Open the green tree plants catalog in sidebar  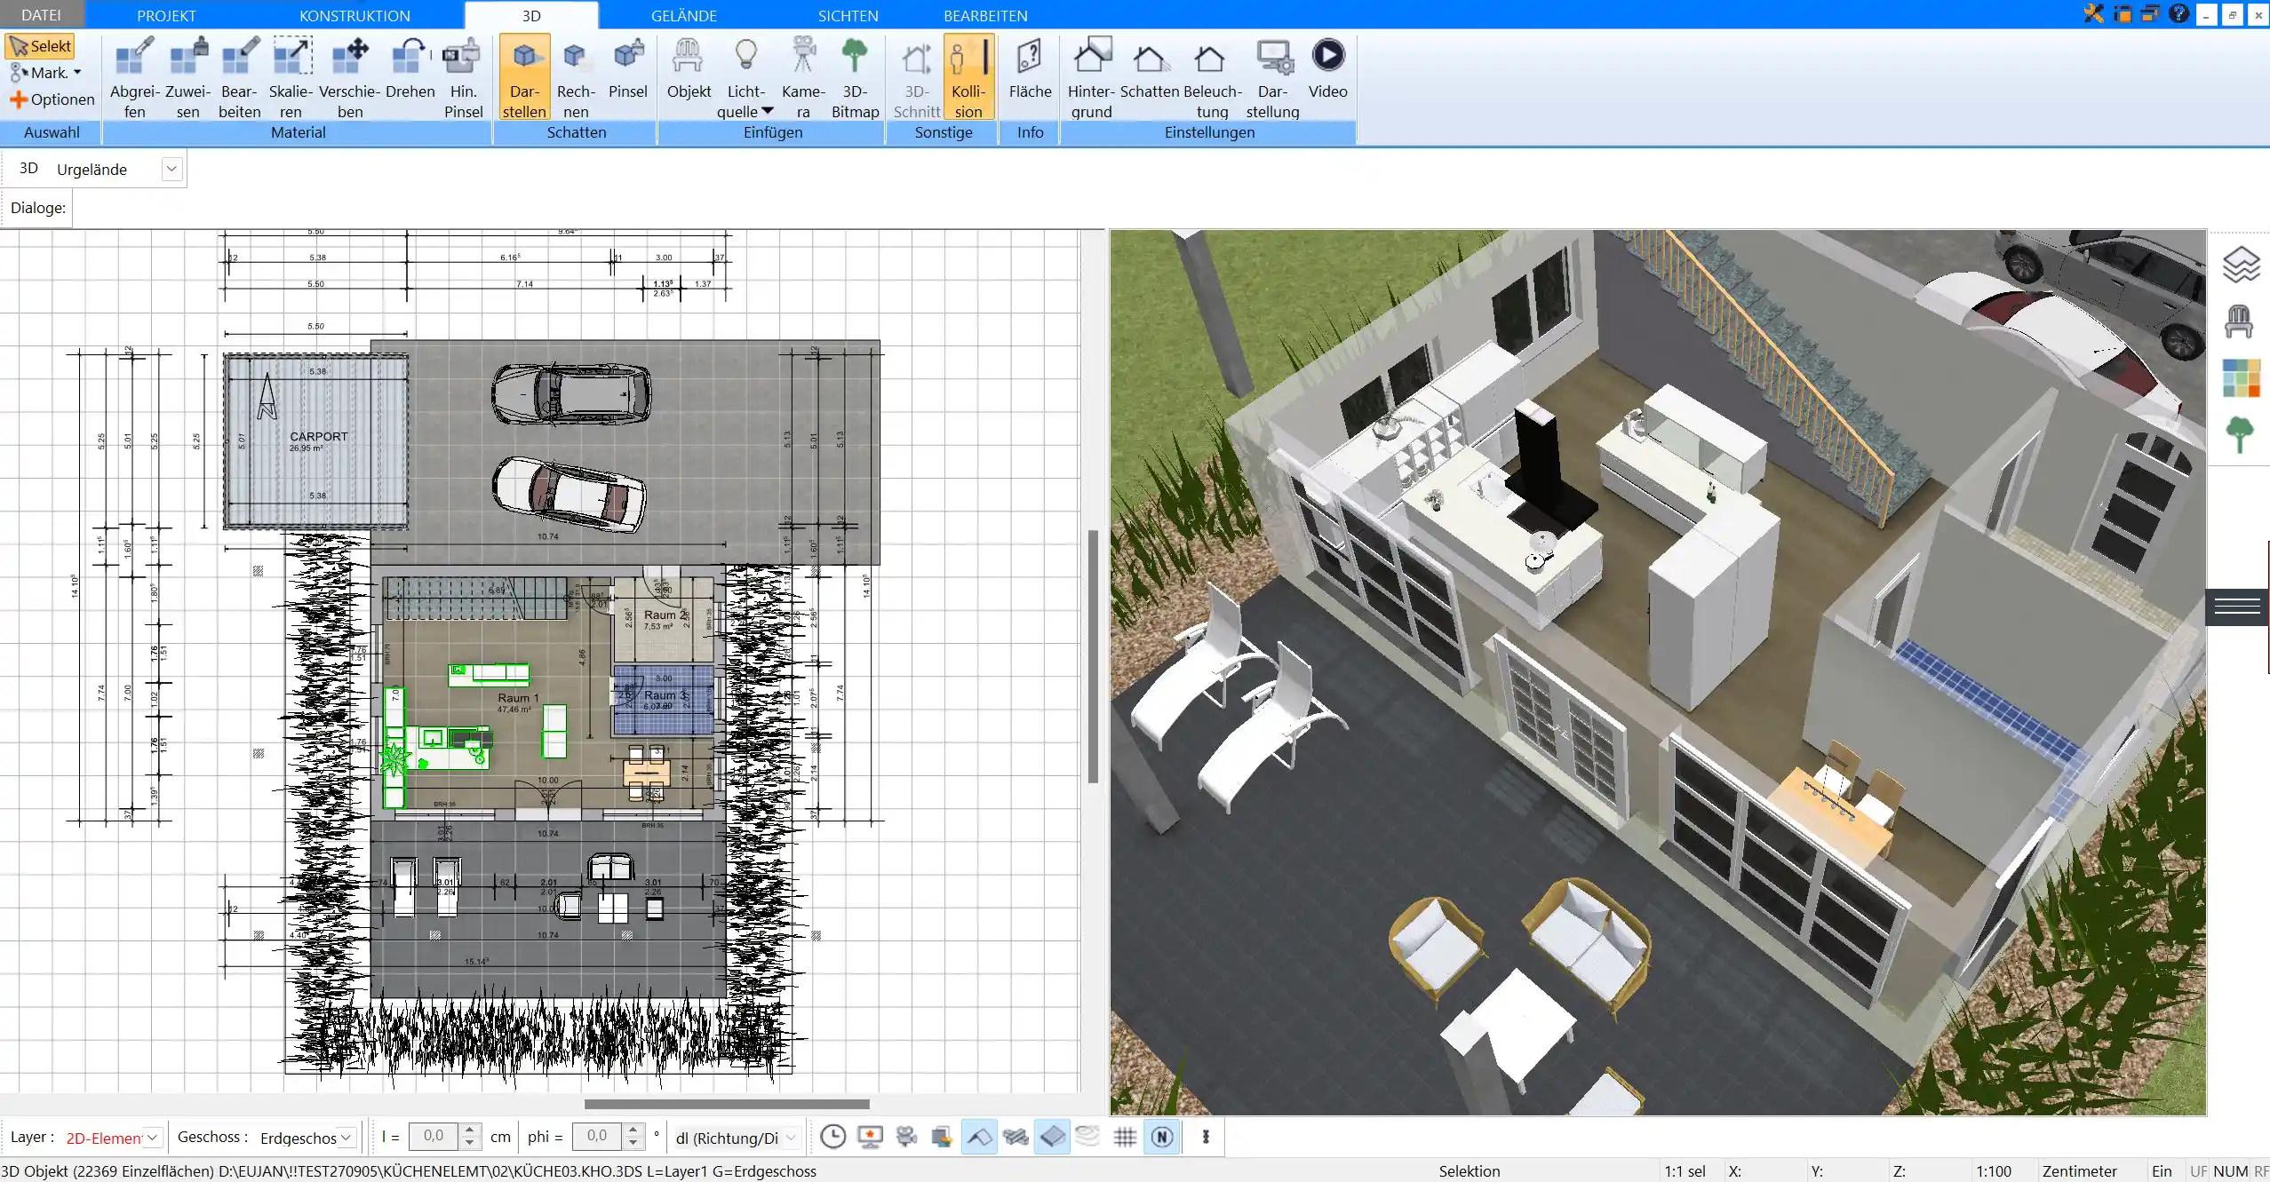[x=2240, y=435]
